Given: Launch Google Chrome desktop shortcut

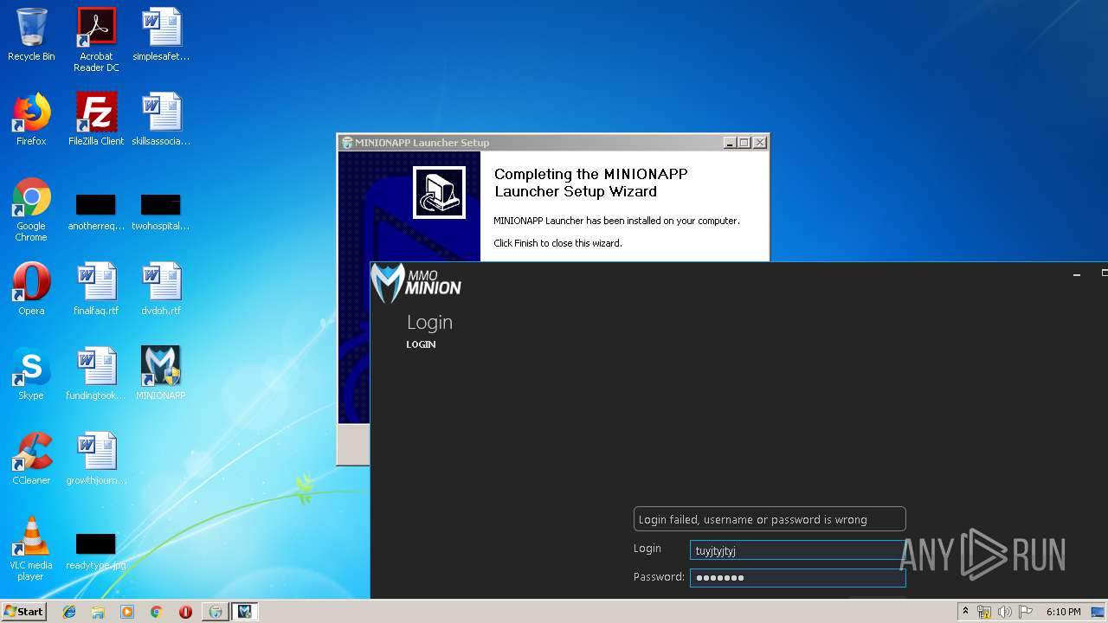Looking at the screenshot, I should pyautogui.click(x=31, y=210).
